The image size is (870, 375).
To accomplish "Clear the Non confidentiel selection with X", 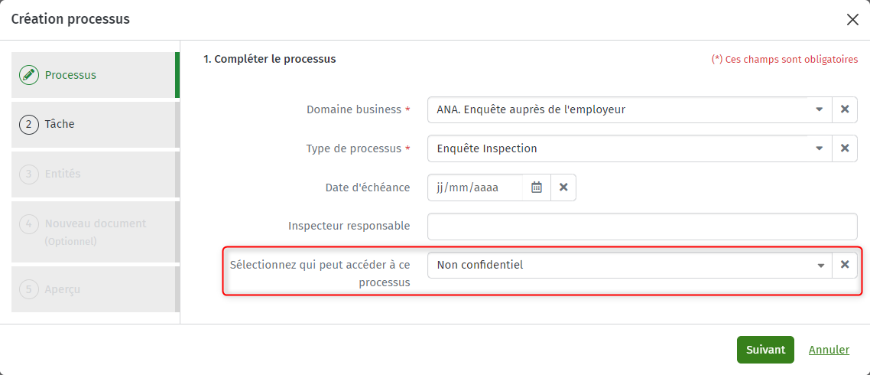I will (x=845, y=265).
